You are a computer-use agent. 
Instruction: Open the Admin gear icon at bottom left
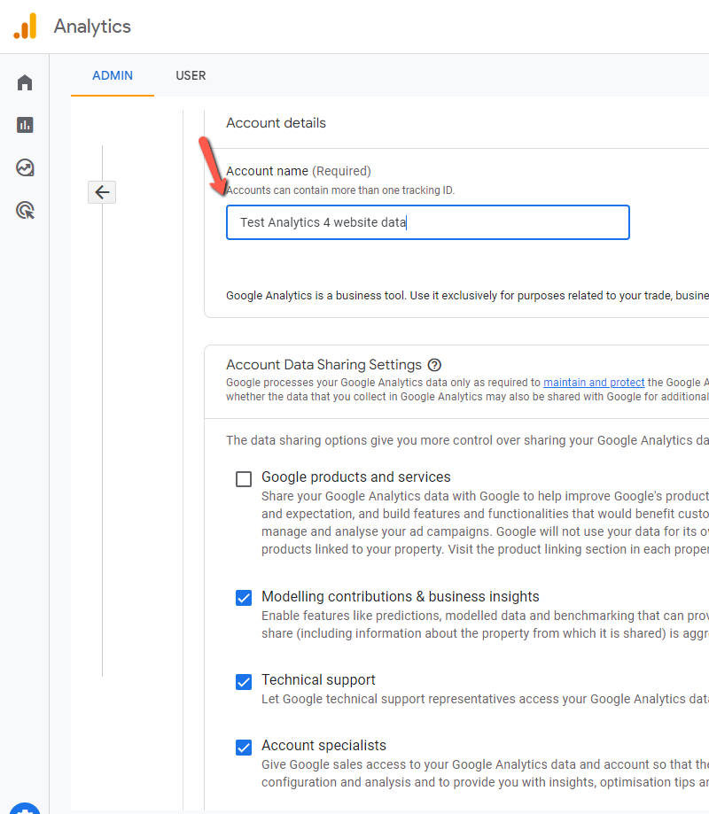25,809
